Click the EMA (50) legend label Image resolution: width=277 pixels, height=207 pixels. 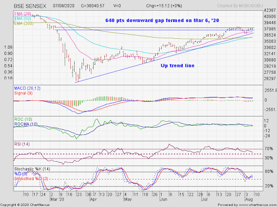(x=23, y=18)
